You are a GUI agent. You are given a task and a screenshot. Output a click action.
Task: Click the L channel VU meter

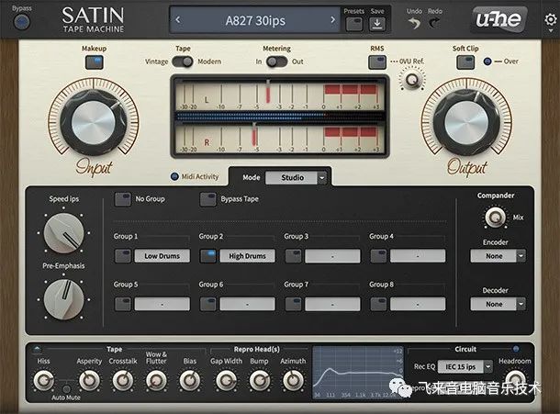[x=279, y=95]
